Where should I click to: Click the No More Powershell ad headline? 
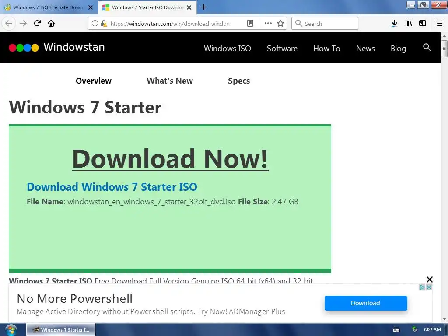pyautogui.click(x=75, y=298)
